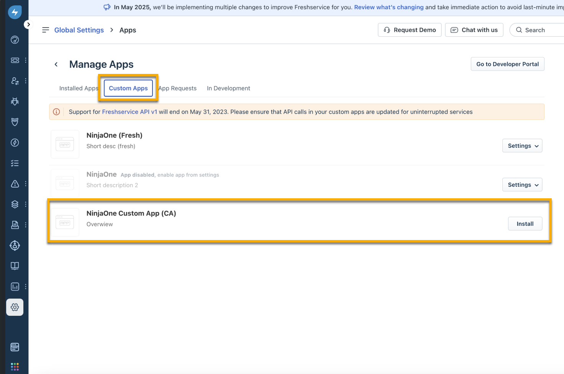564x374 pixels.
Task: Open the Alerts triangle icon in sidebar
Action: 15,184
